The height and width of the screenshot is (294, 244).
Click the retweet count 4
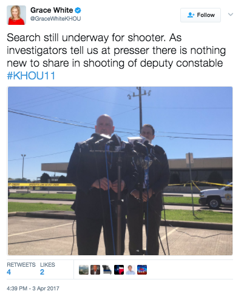[x=8, y=272]
